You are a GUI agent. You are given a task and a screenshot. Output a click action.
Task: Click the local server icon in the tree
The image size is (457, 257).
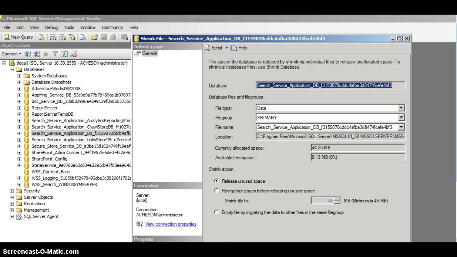coord(12,63)
